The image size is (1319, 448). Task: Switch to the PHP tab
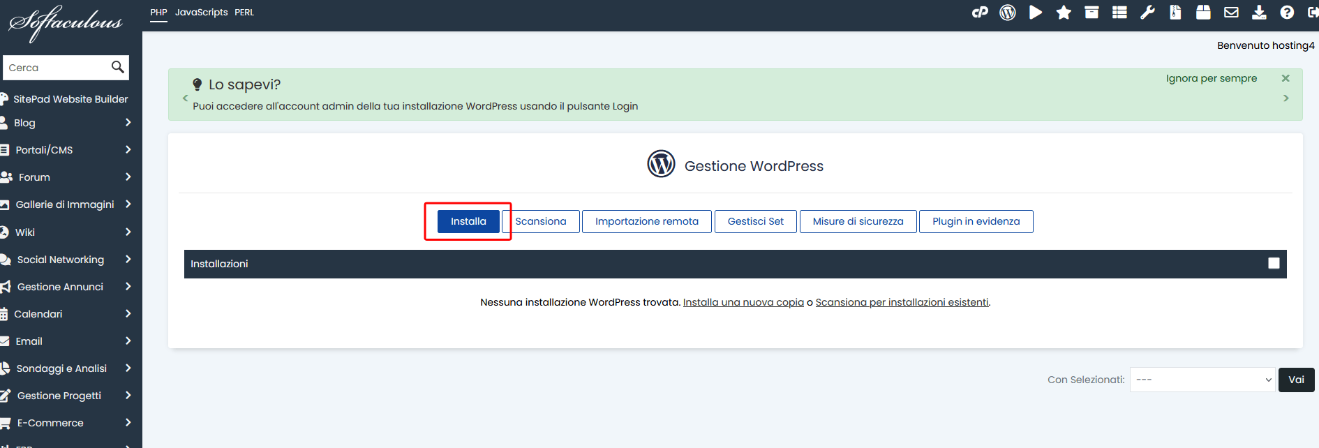pyautogui.click(x=158, y=13)
